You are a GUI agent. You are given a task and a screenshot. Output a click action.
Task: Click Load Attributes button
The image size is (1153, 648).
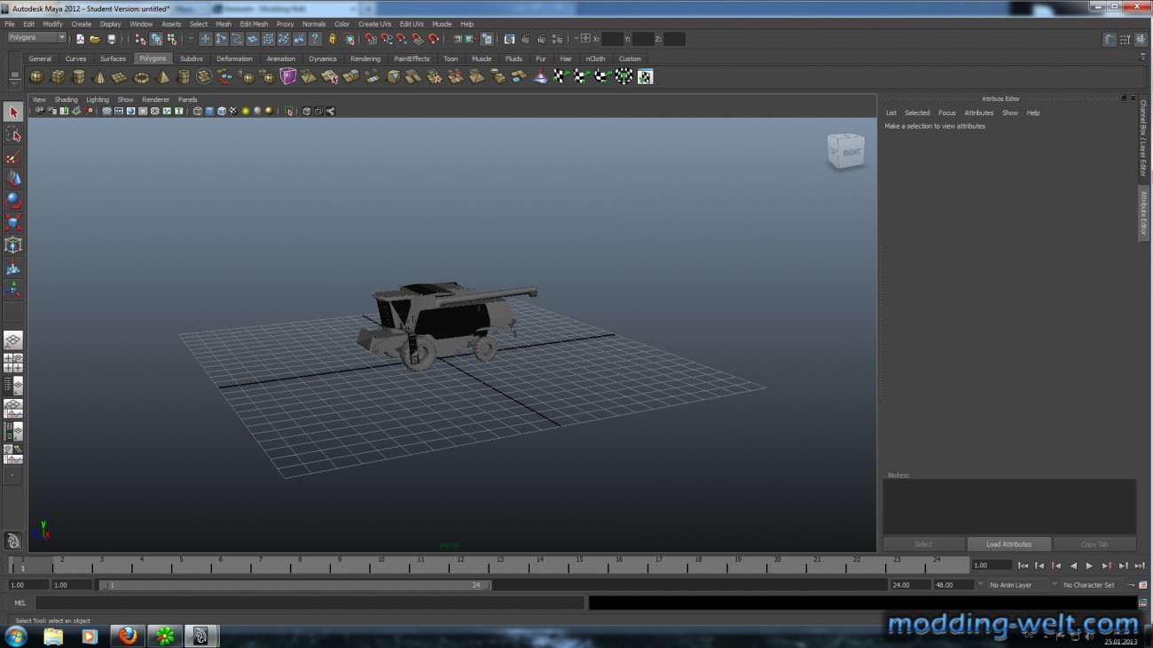point(1008,544)
